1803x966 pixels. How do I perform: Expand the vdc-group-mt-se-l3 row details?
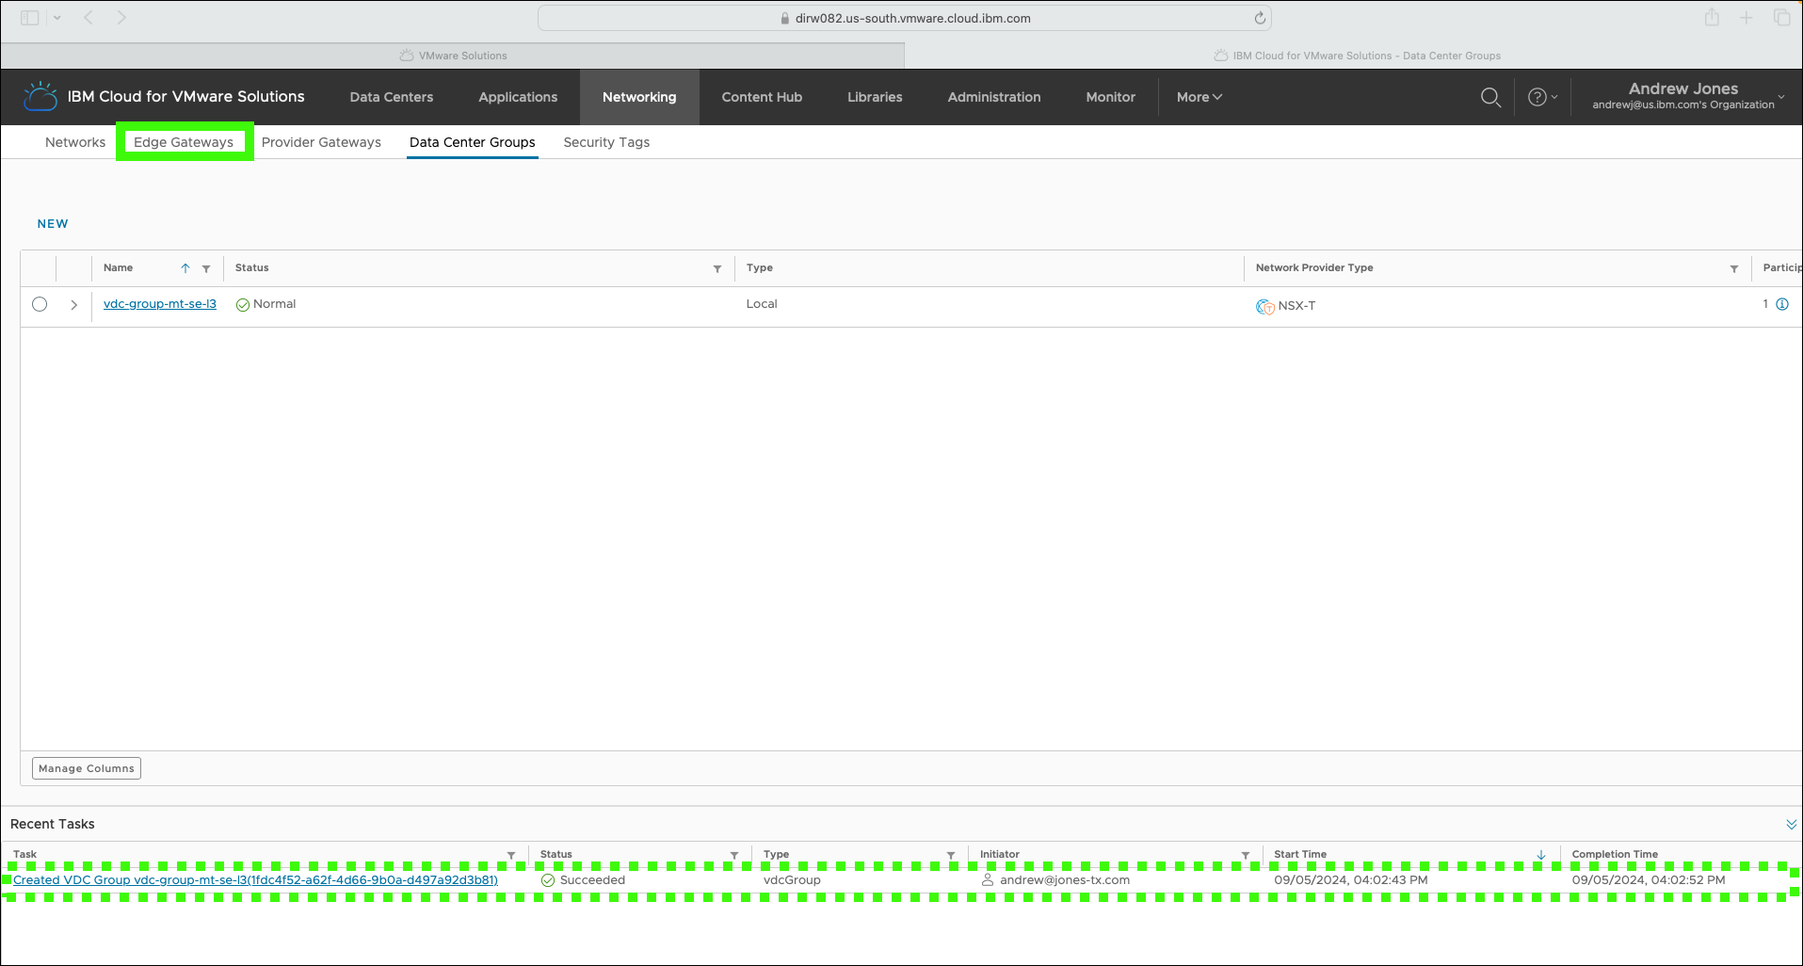click(73, 305)
